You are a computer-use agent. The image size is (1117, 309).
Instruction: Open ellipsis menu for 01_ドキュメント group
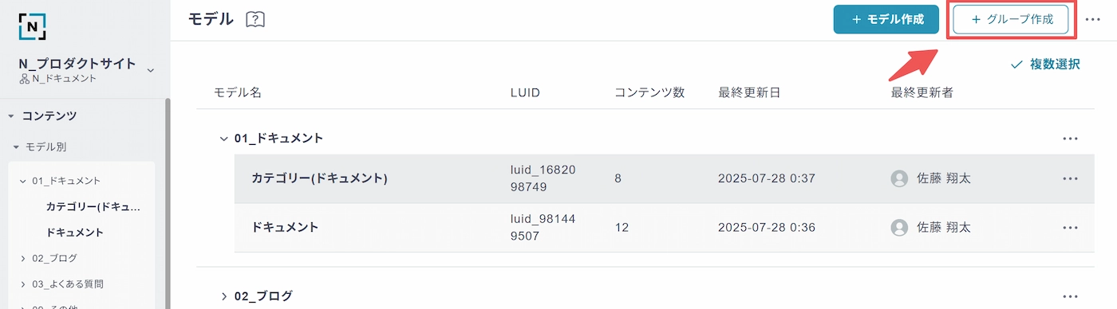pyautogui.click(x=1071, y=139)
